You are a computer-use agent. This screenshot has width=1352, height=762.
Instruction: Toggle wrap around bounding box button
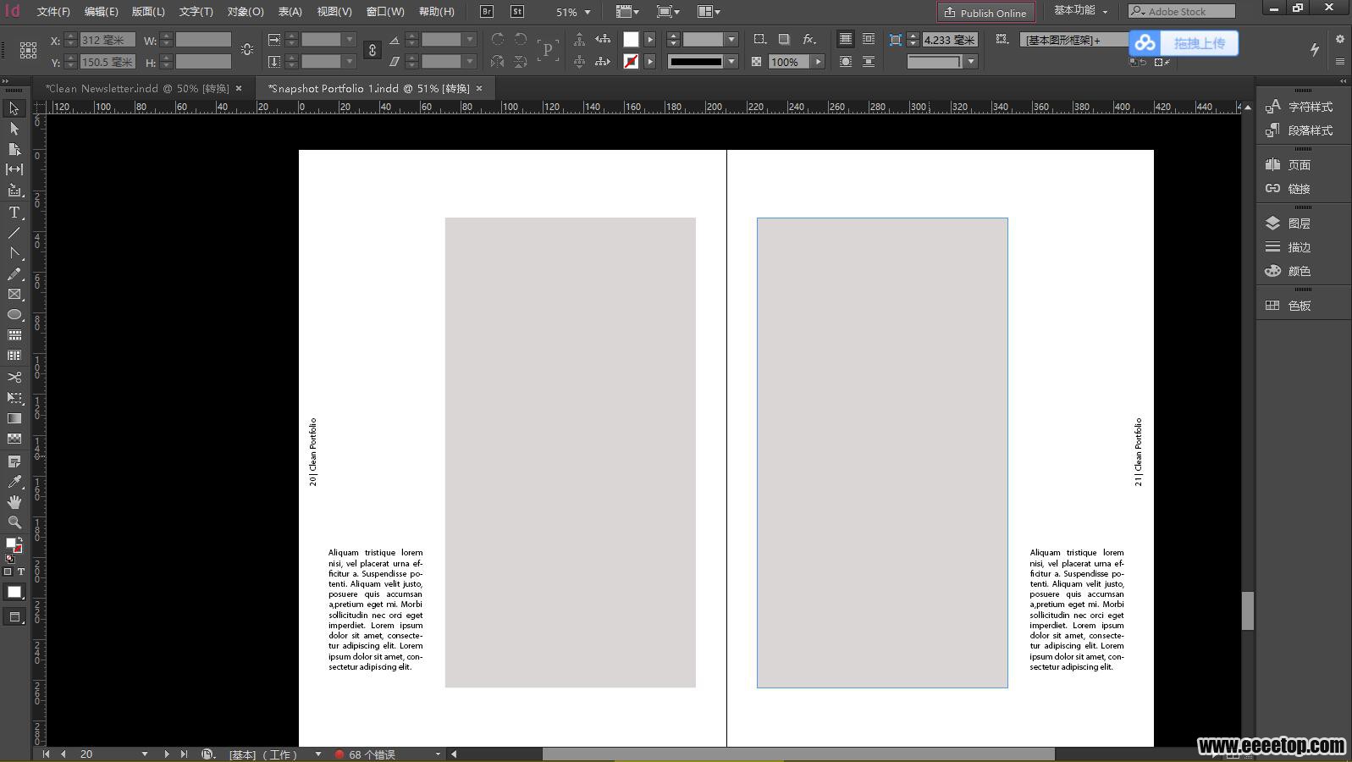pyautogui.click(x=869, y=40)
